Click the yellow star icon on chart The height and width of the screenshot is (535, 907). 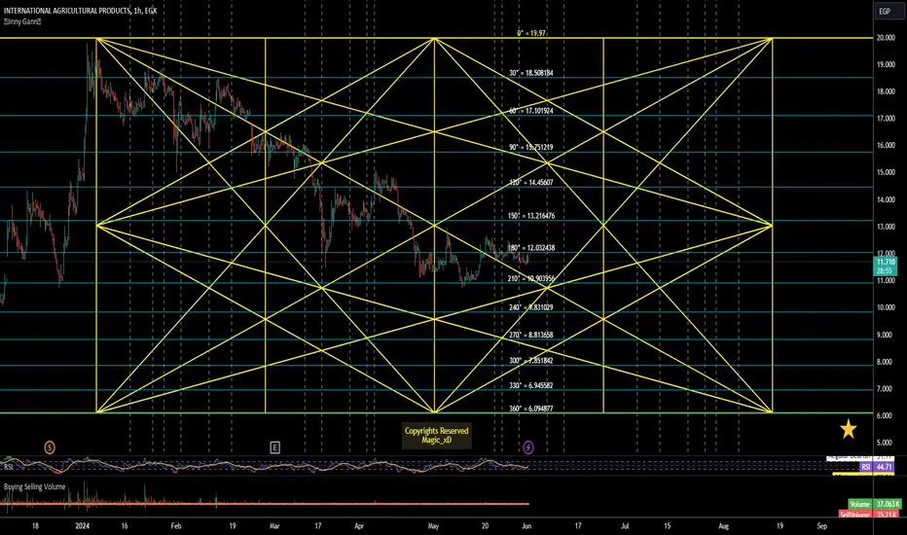click(x=848, y=429)
